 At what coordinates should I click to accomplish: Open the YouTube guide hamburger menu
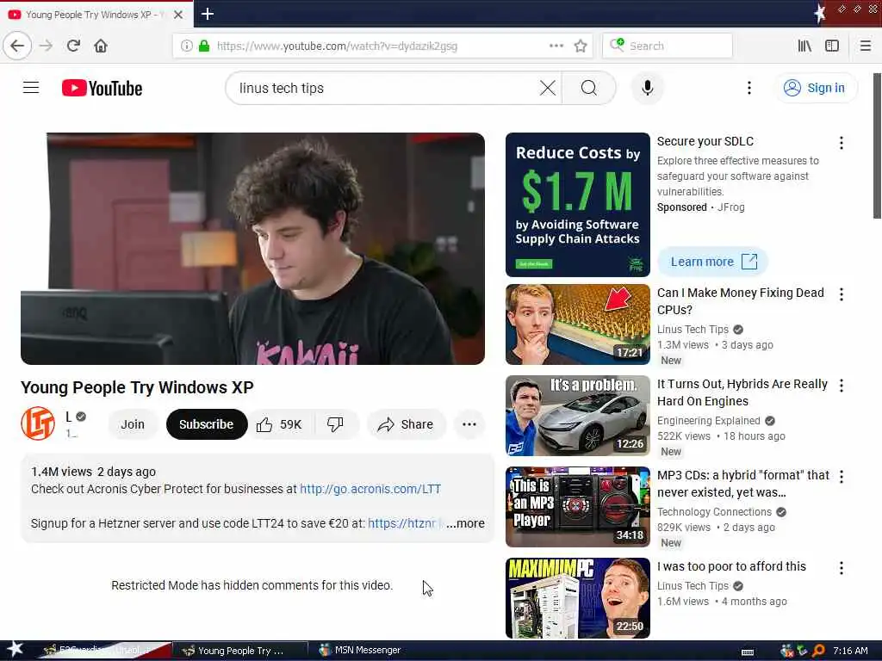tap(31, 88)
